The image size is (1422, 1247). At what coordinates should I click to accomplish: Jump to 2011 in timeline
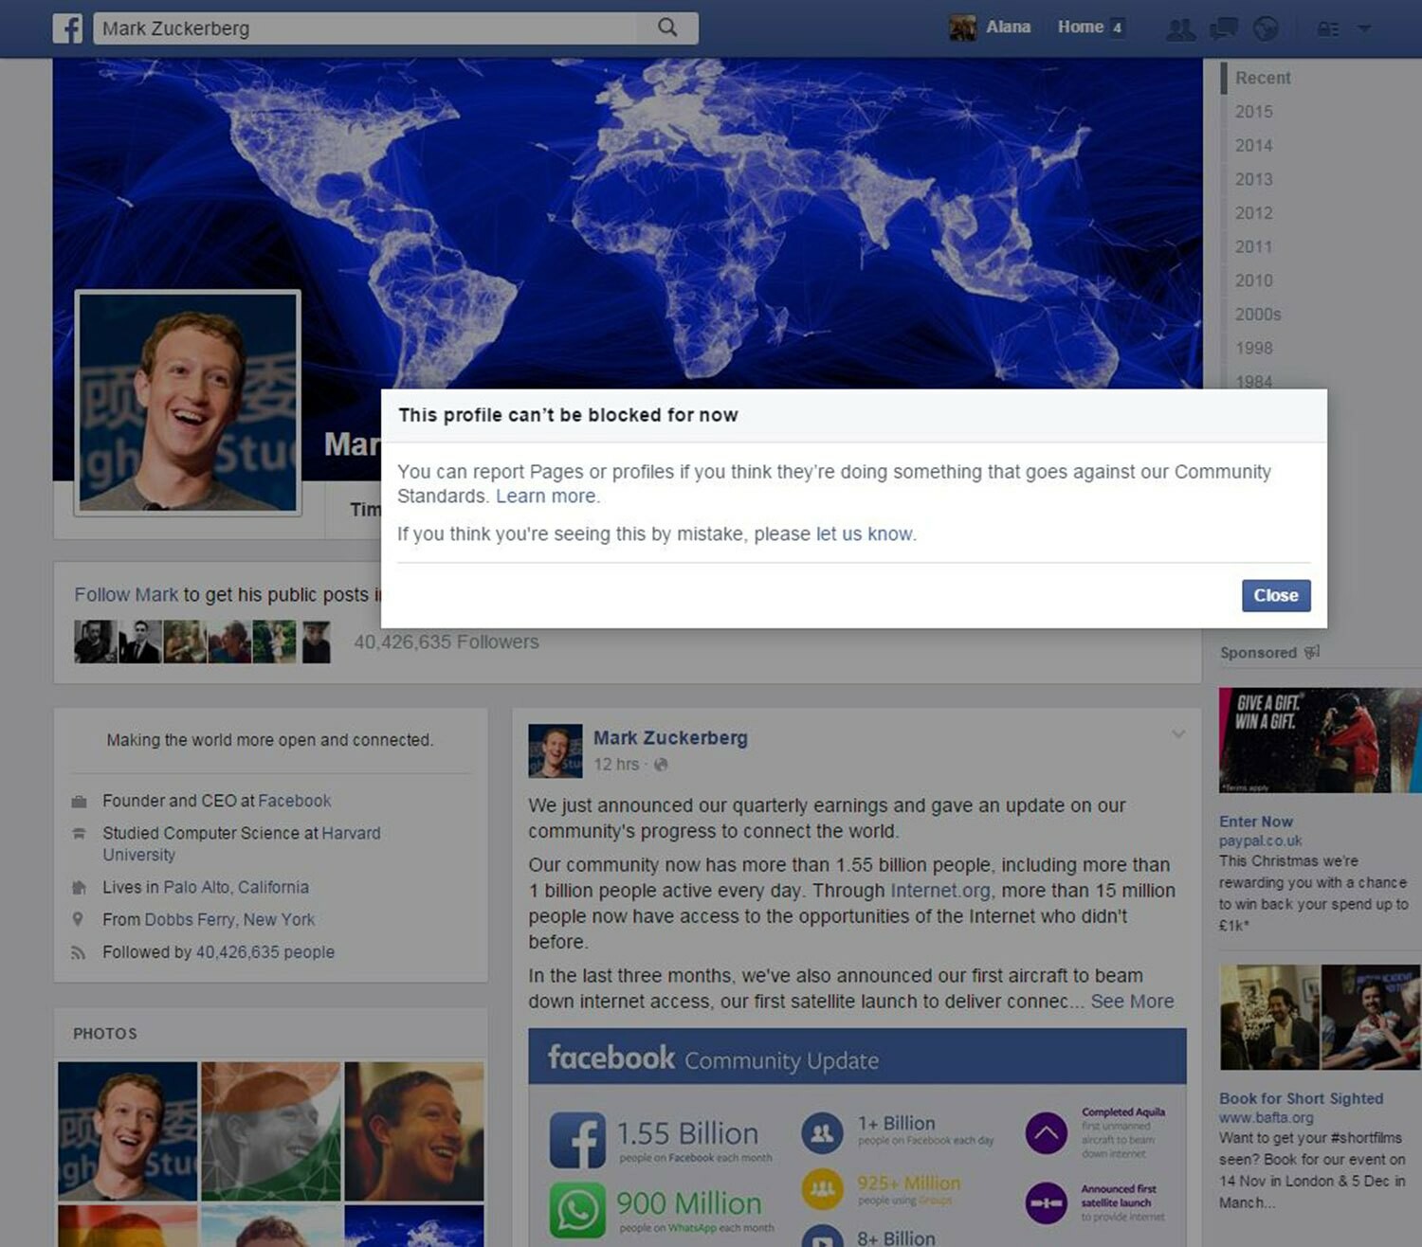tap(1253, 247)
